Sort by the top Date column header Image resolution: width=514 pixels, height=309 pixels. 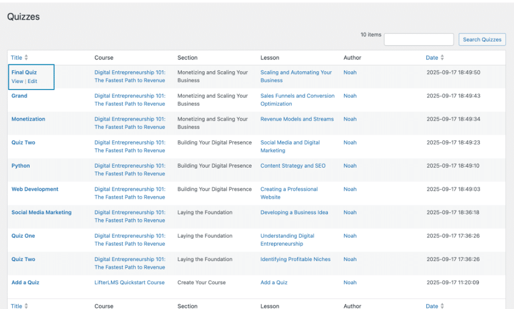[x=432, y=58]
